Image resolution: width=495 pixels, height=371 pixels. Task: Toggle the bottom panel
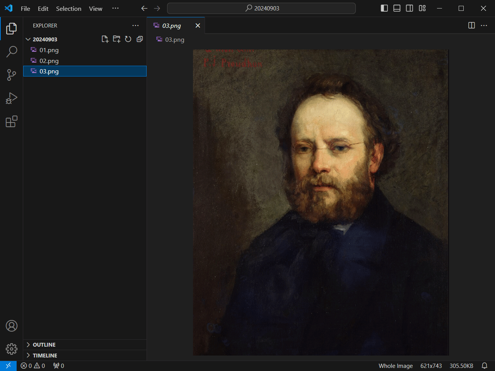[397, 8]
